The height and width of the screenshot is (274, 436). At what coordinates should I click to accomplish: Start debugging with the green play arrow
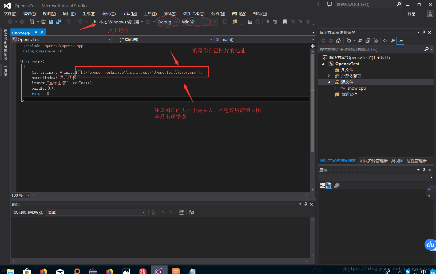(x=95, y=22)
